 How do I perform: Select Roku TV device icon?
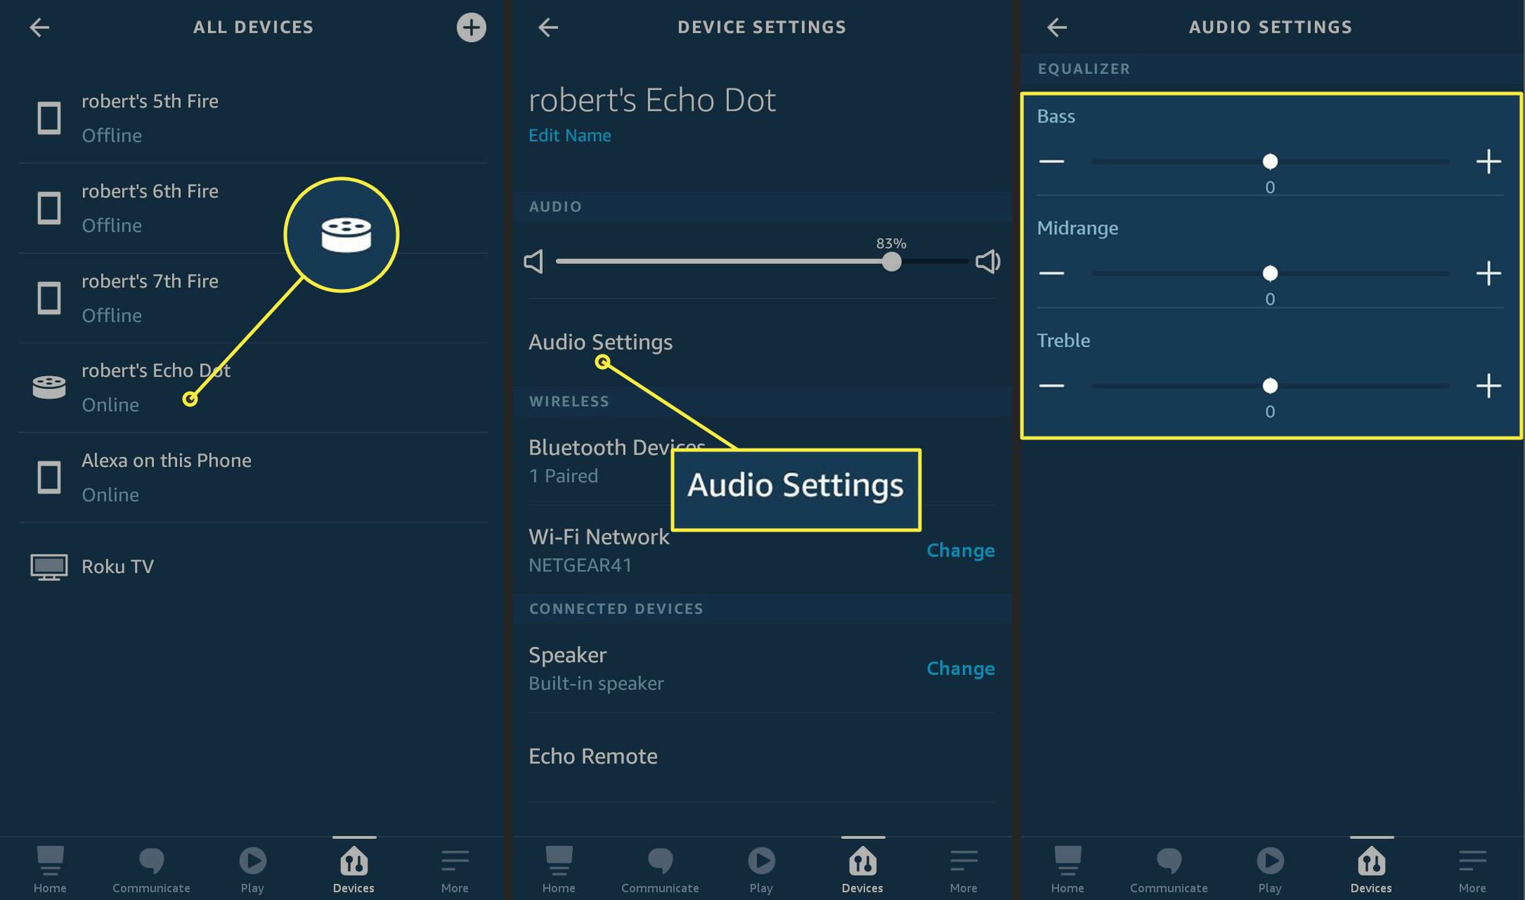pos(48,566)
